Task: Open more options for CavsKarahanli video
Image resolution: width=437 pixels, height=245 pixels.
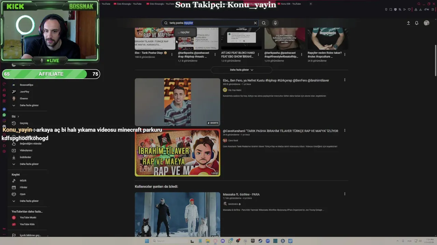Action: (x=344, y=130)
